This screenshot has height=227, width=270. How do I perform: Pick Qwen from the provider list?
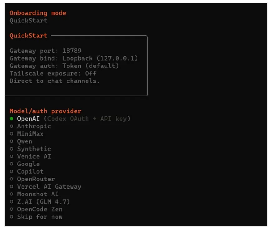[x=24, y=141]
